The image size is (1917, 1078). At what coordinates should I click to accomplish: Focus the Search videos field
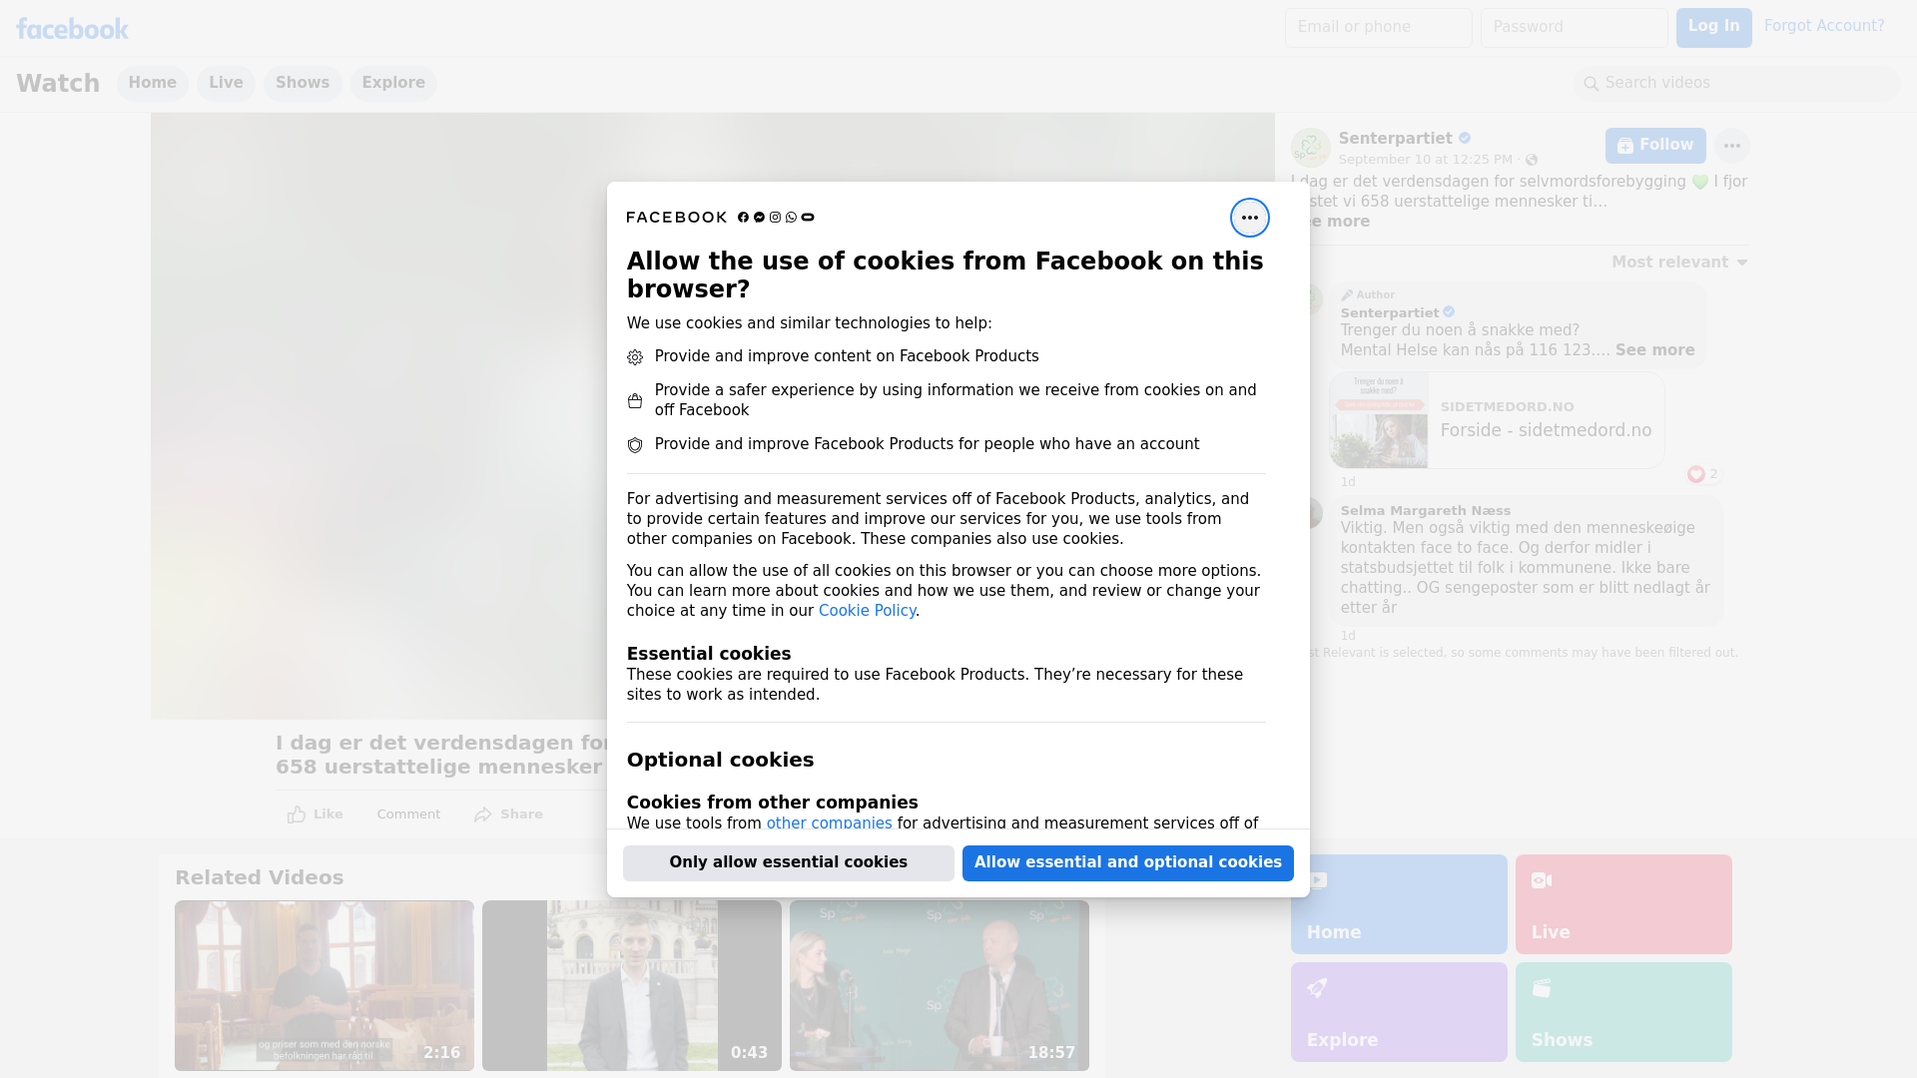coord(1737,83)
